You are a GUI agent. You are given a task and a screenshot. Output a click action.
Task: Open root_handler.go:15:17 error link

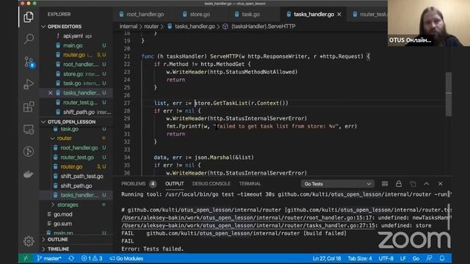[248, 218]
